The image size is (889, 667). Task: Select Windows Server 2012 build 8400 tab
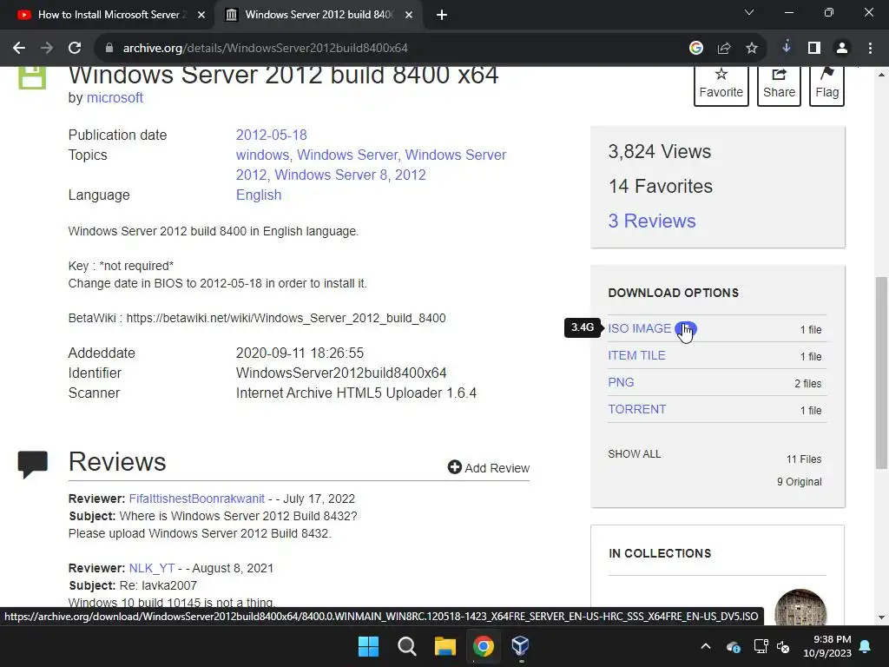click(x=319, y=15)
